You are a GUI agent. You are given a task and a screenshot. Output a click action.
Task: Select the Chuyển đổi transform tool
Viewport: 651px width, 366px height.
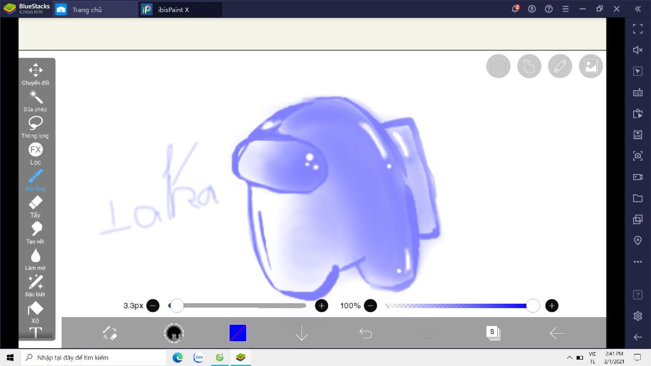(36, 74)
